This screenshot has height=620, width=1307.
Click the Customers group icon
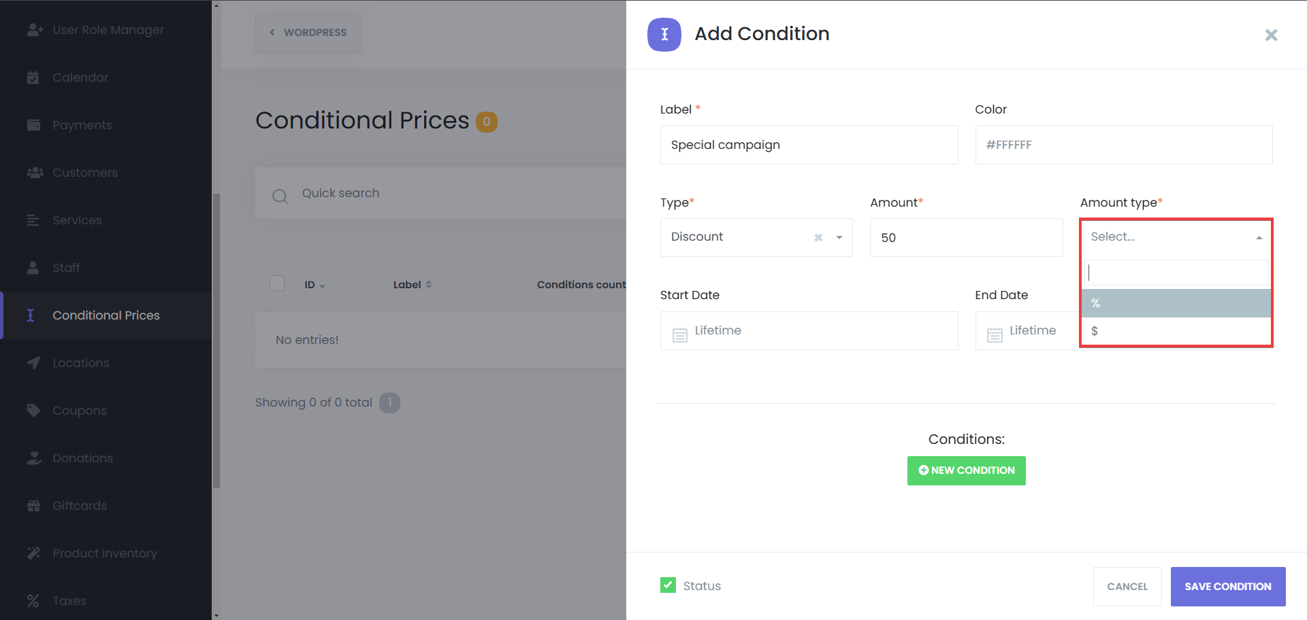[34, 173]
